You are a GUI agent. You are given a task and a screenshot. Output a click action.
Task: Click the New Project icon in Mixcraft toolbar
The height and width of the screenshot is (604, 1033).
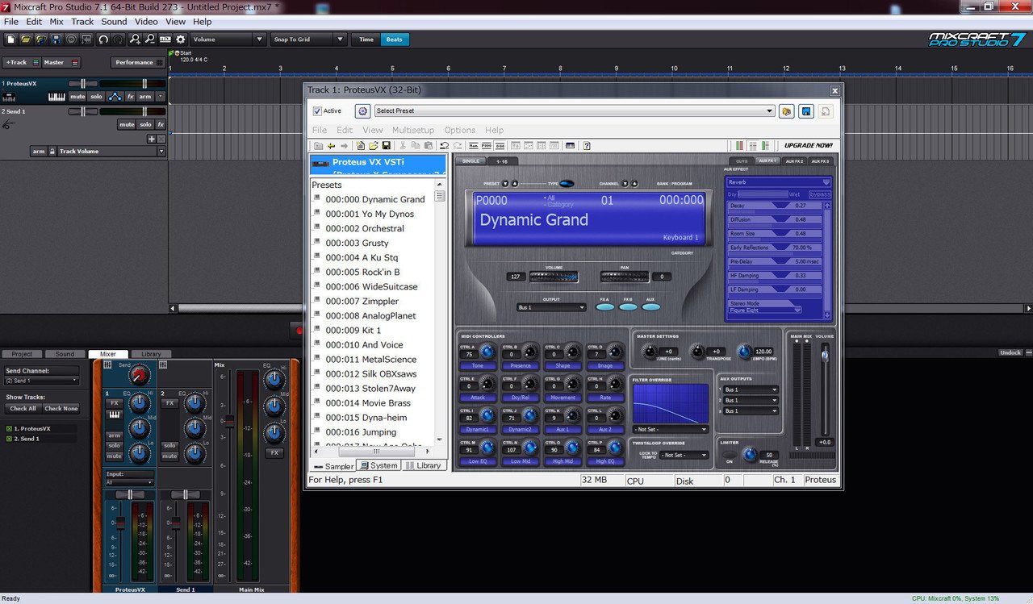[10, 39]
